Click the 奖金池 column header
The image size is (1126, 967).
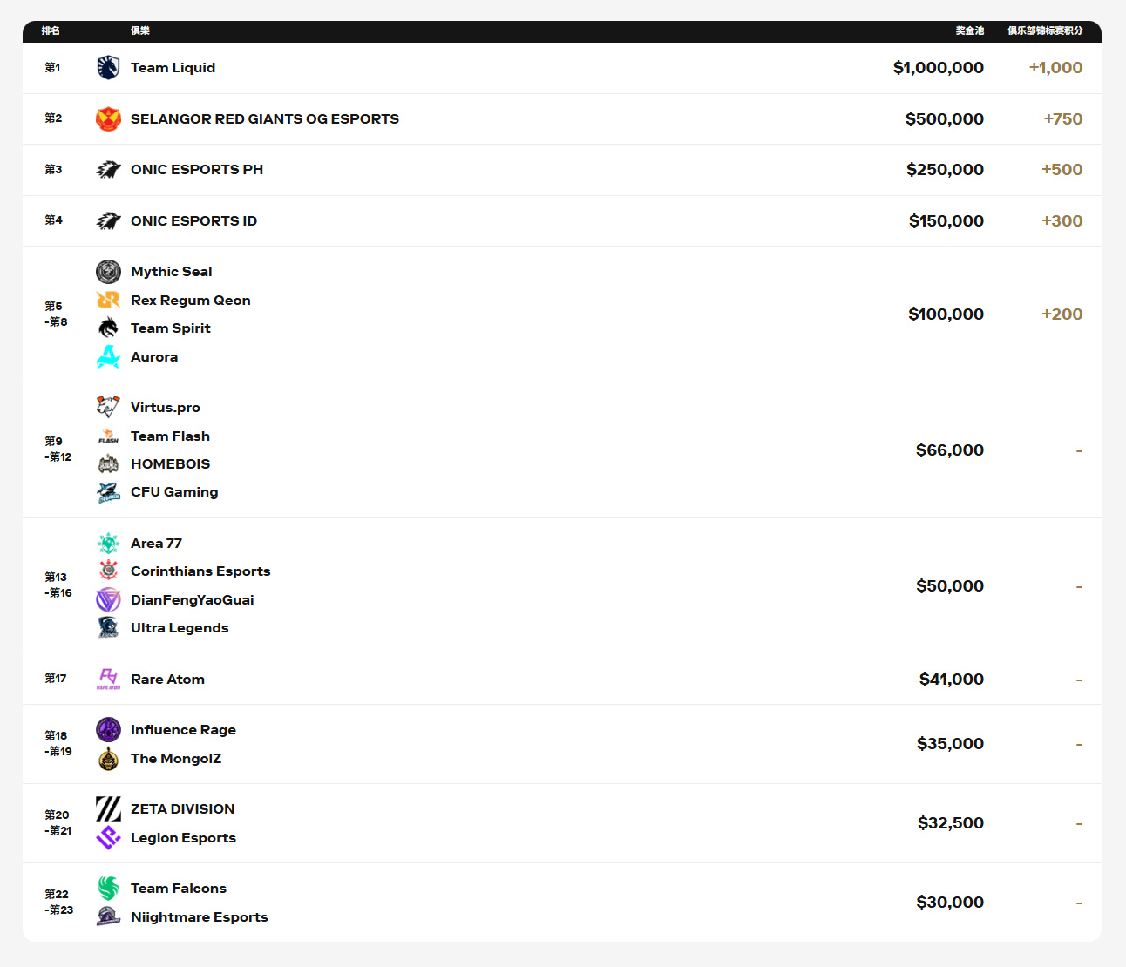[x=969, y=30]
